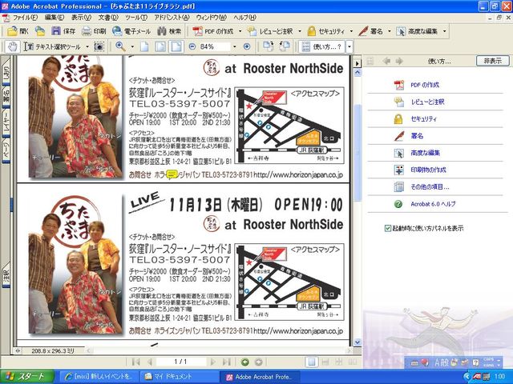Rotate page counterclockwise icon
The image size is (513, 384).
click(285, 46)
